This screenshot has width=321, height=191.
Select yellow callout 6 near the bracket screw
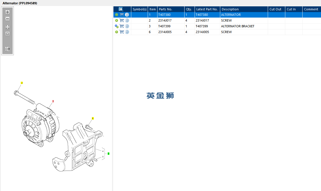[x=93, y=119]
